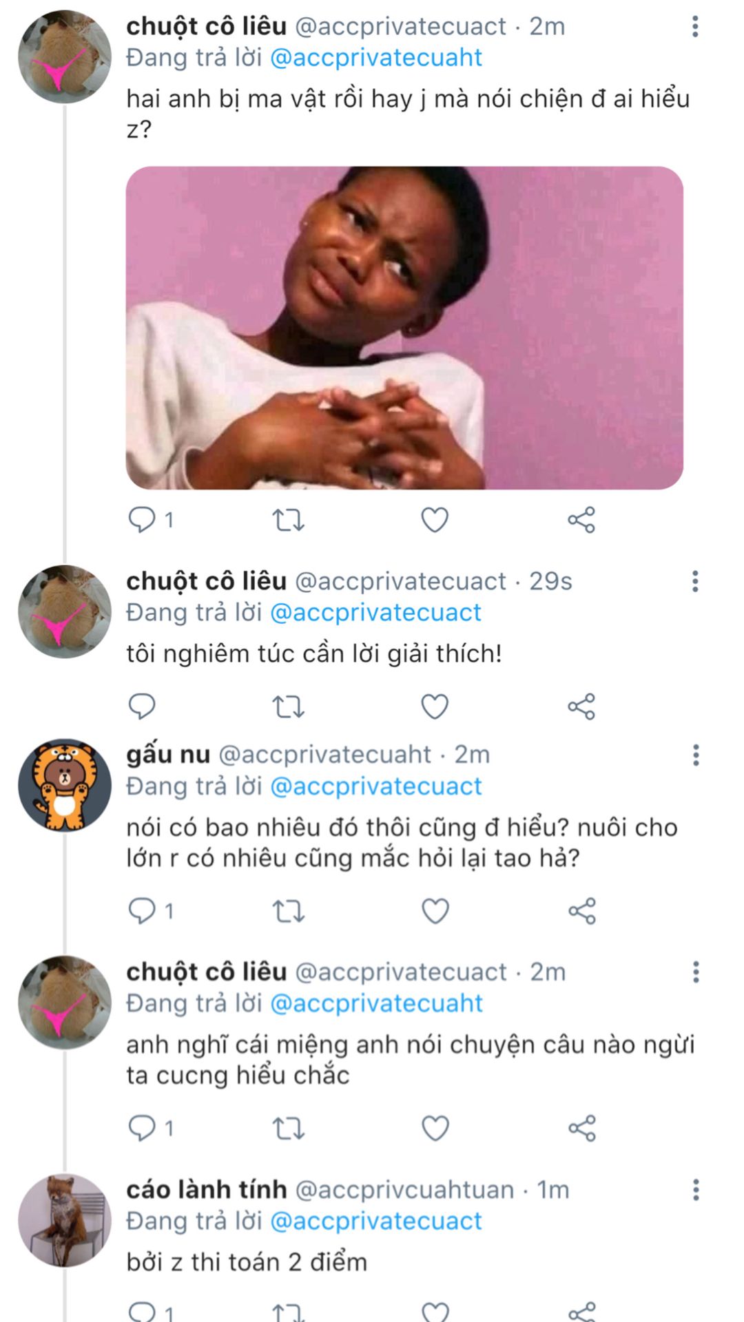Open the 'cáo lành tính' profile name
Image resolution: width=744 pixels, height=1322 pixels.
click(206, 1190)
